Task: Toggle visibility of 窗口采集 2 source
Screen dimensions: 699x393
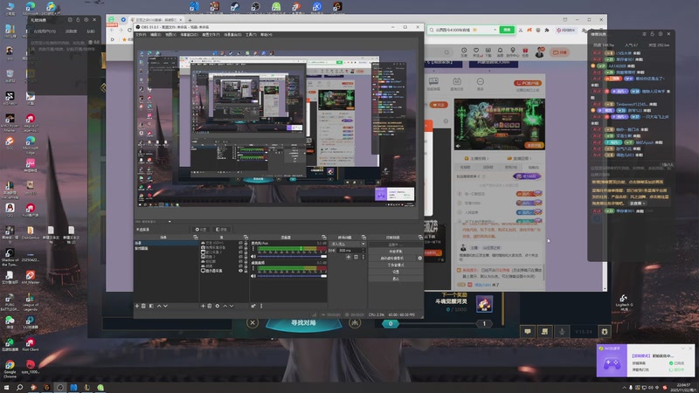Action: tap(241, 252)
